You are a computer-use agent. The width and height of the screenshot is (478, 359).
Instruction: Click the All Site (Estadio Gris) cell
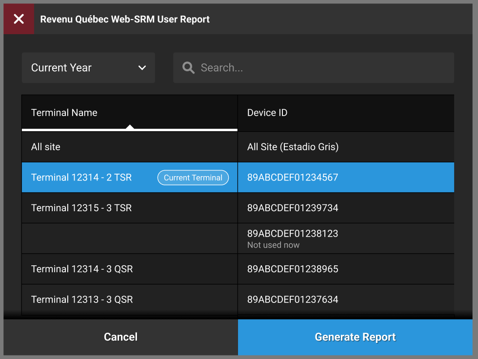click(293, 147)
